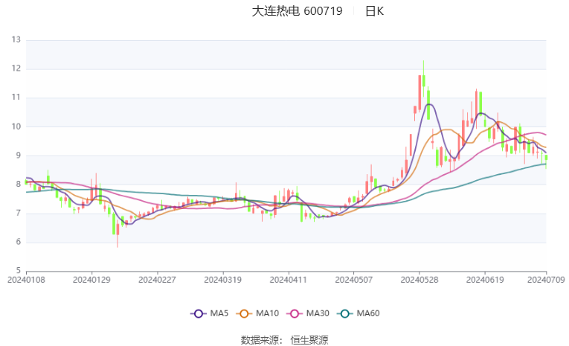The height and width of the screenshot is (346, 569).
Task: Toggle the MA60 legend entry
Action: (x=359, y=313)
